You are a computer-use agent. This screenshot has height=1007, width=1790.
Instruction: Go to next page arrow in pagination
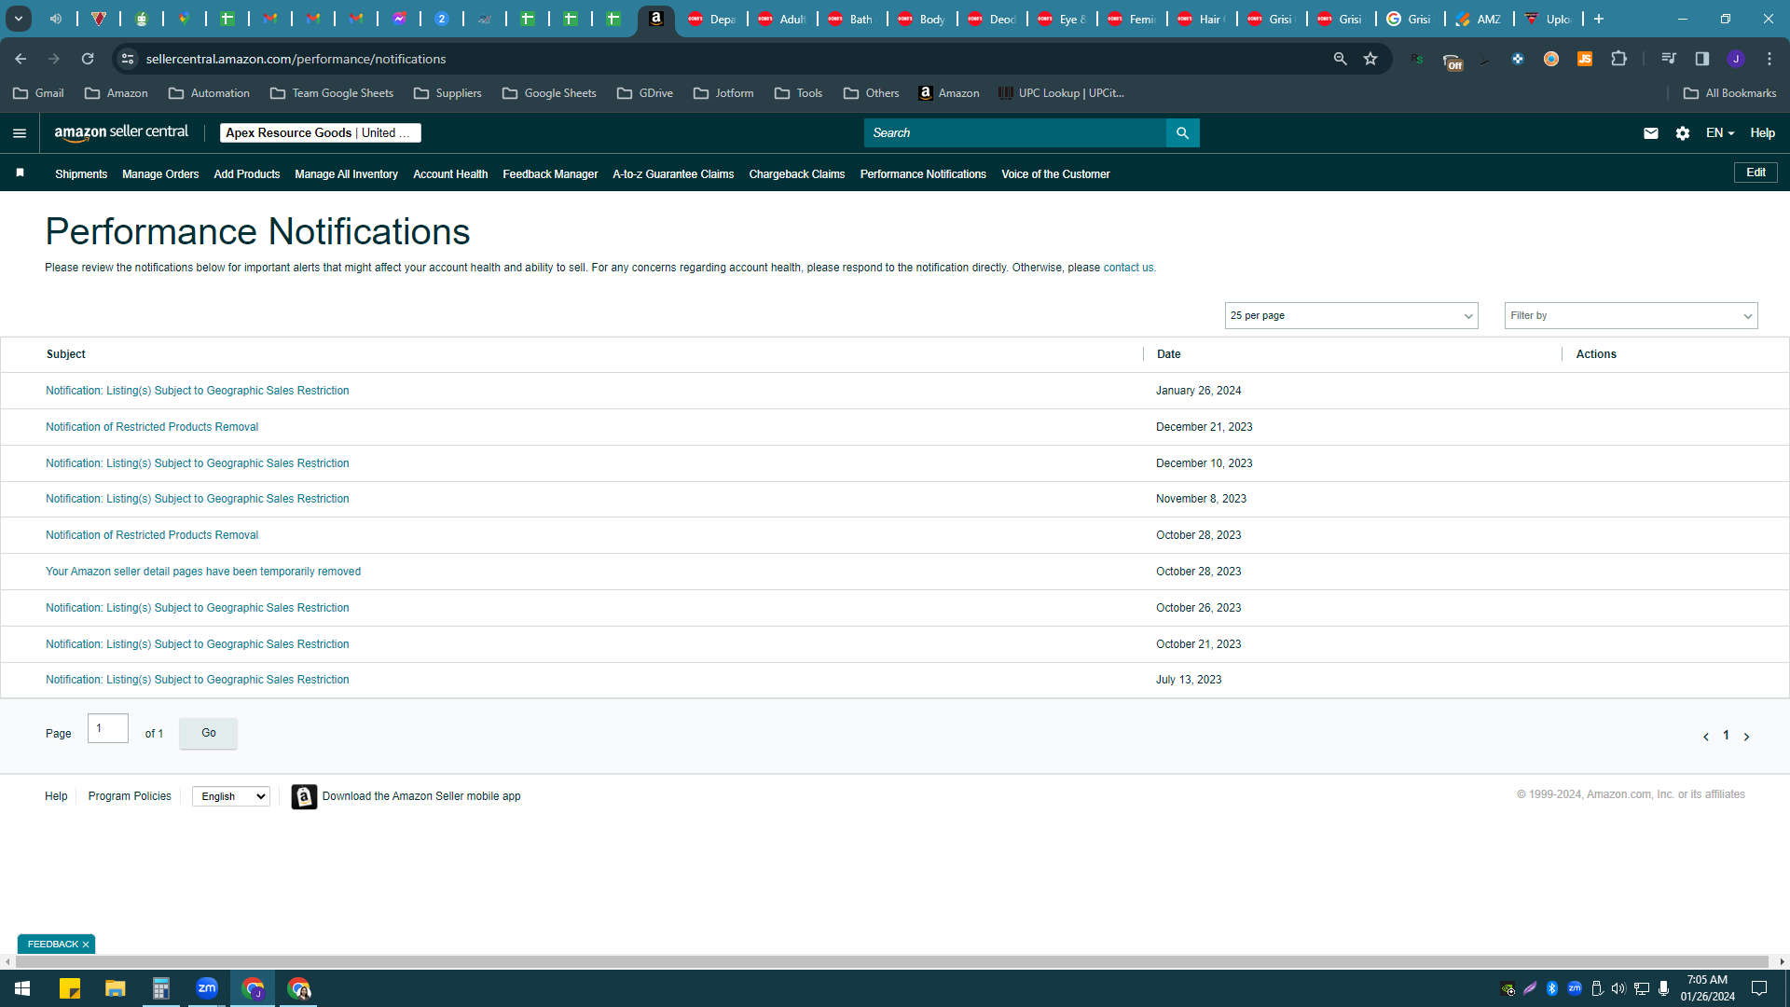(x=1746, y=737)
